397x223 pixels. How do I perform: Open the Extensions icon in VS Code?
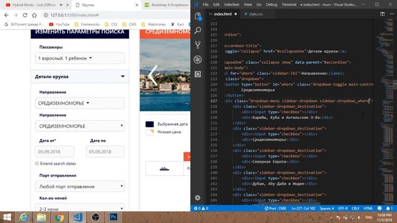[x=198, y=74]
